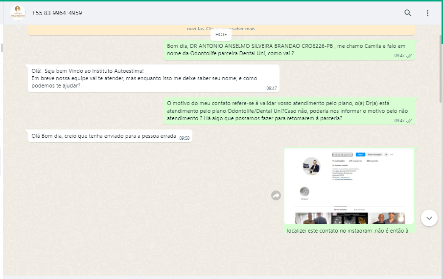Viewport: 443px width, 279px height.
Task: Click the HOJE date chip
Action: 221,34
